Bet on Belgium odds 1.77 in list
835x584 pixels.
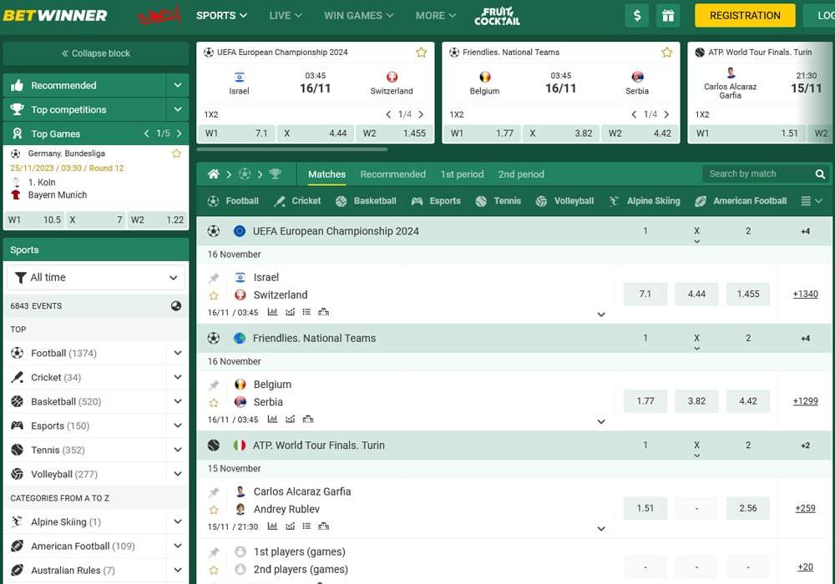click(x=645, y=401)
